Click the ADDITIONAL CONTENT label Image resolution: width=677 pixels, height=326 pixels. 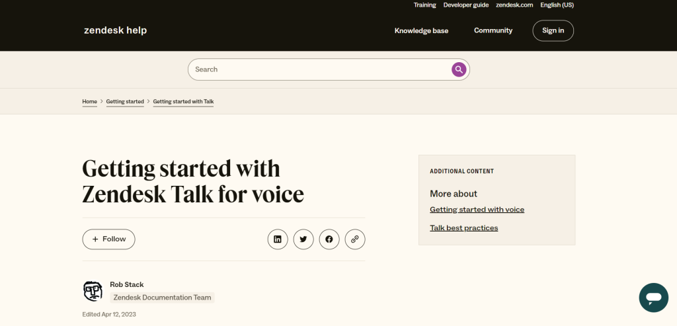point(462,171)
